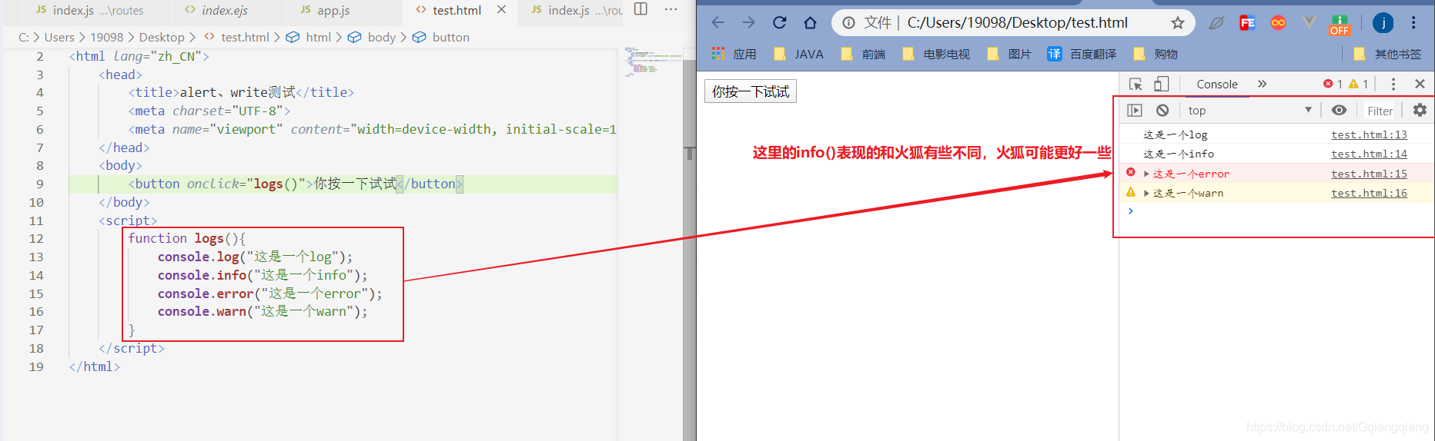
Task: Open source link test.html:13
Action: (1369, 134)
